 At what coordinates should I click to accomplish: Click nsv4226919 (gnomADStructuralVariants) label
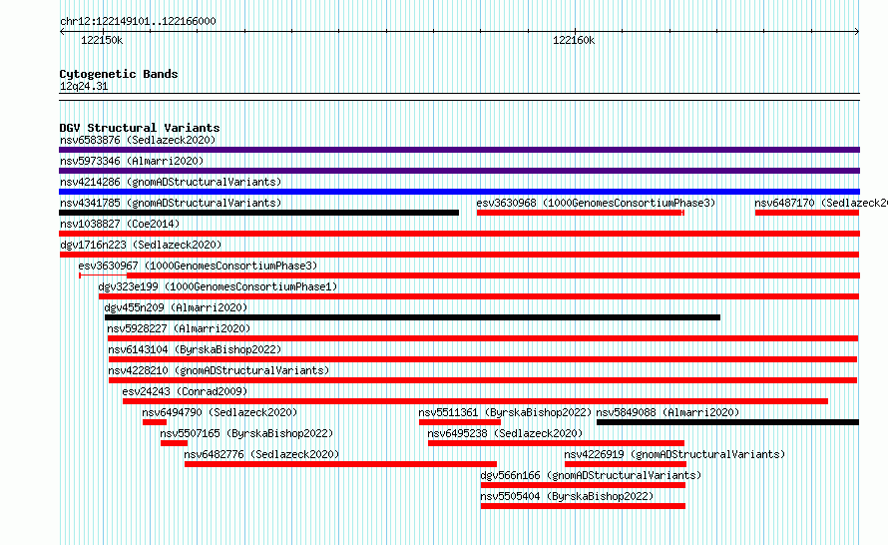674,454
